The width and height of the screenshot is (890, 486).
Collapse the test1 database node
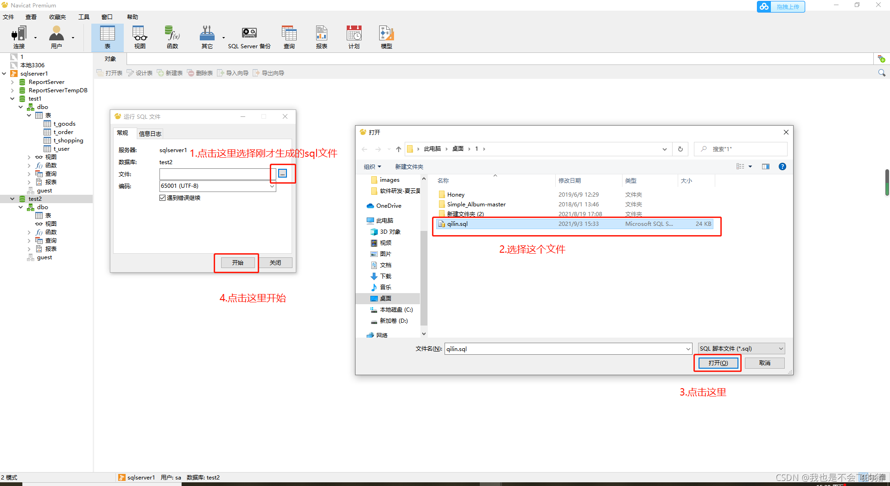tap(13, 99)
